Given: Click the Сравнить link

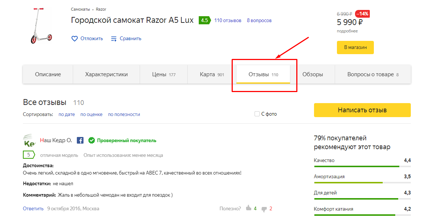Looking at the screenshot, I should click(x=130, y=39).
